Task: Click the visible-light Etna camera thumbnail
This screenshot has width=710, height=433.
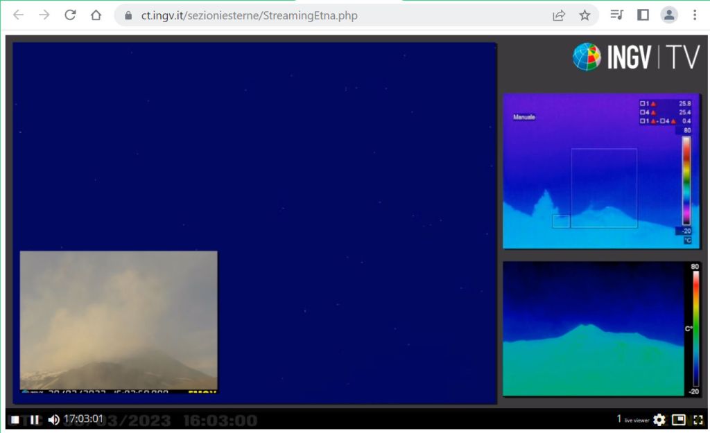Action: tap(119, 321)
